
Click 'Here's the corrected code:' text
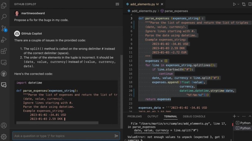pyautogui.click(x=33, y=74)
